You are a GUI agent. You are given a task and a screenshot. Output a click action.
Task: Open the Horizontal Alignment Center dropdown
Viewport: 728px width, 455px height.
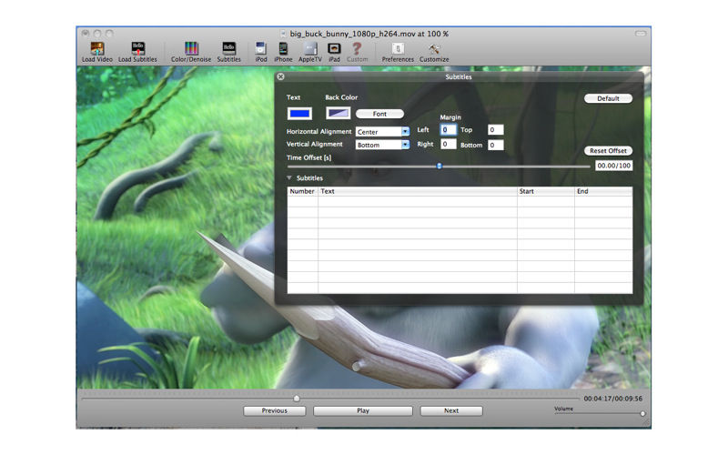[382, 132]
